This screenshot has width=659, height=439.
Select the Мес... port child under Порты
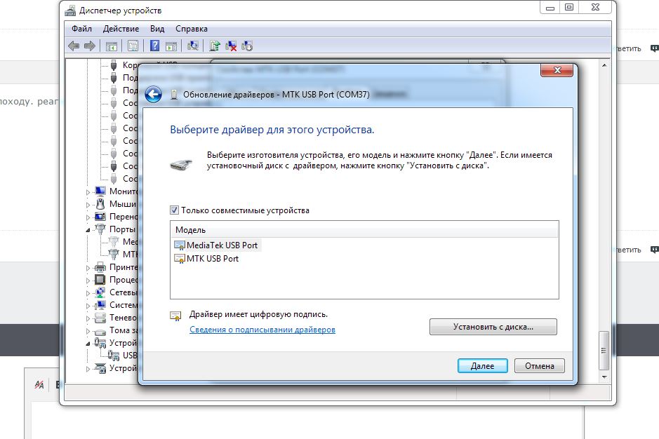(x=123, y=241)
